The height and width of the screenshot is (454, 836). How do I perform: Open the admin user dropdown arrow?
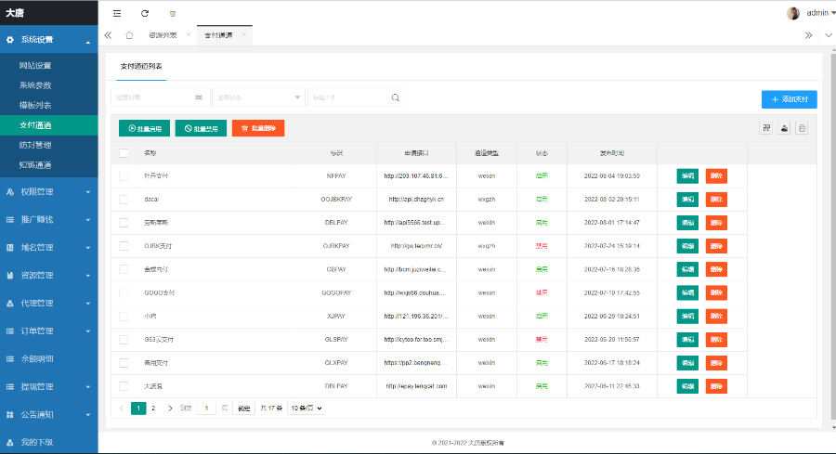coord(833,13)
